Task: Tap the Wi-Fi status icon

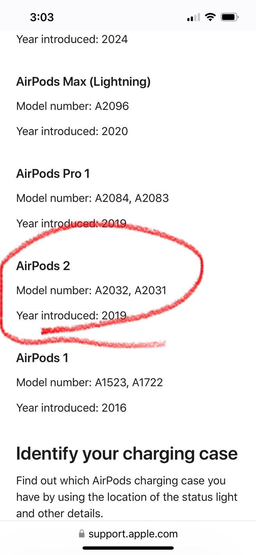Action: [x=210, y=17]
